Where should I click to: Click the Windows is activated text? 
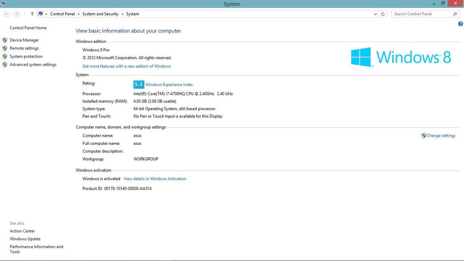tap(101, 179)
